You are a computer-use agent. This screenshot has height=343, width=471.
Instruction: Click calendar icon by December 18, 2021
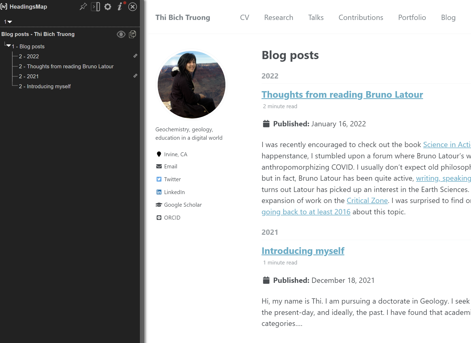pos(266,280)
